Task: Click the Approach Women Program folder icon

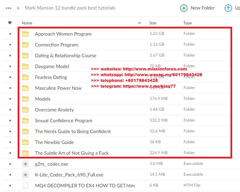Action: pos(25,34)
